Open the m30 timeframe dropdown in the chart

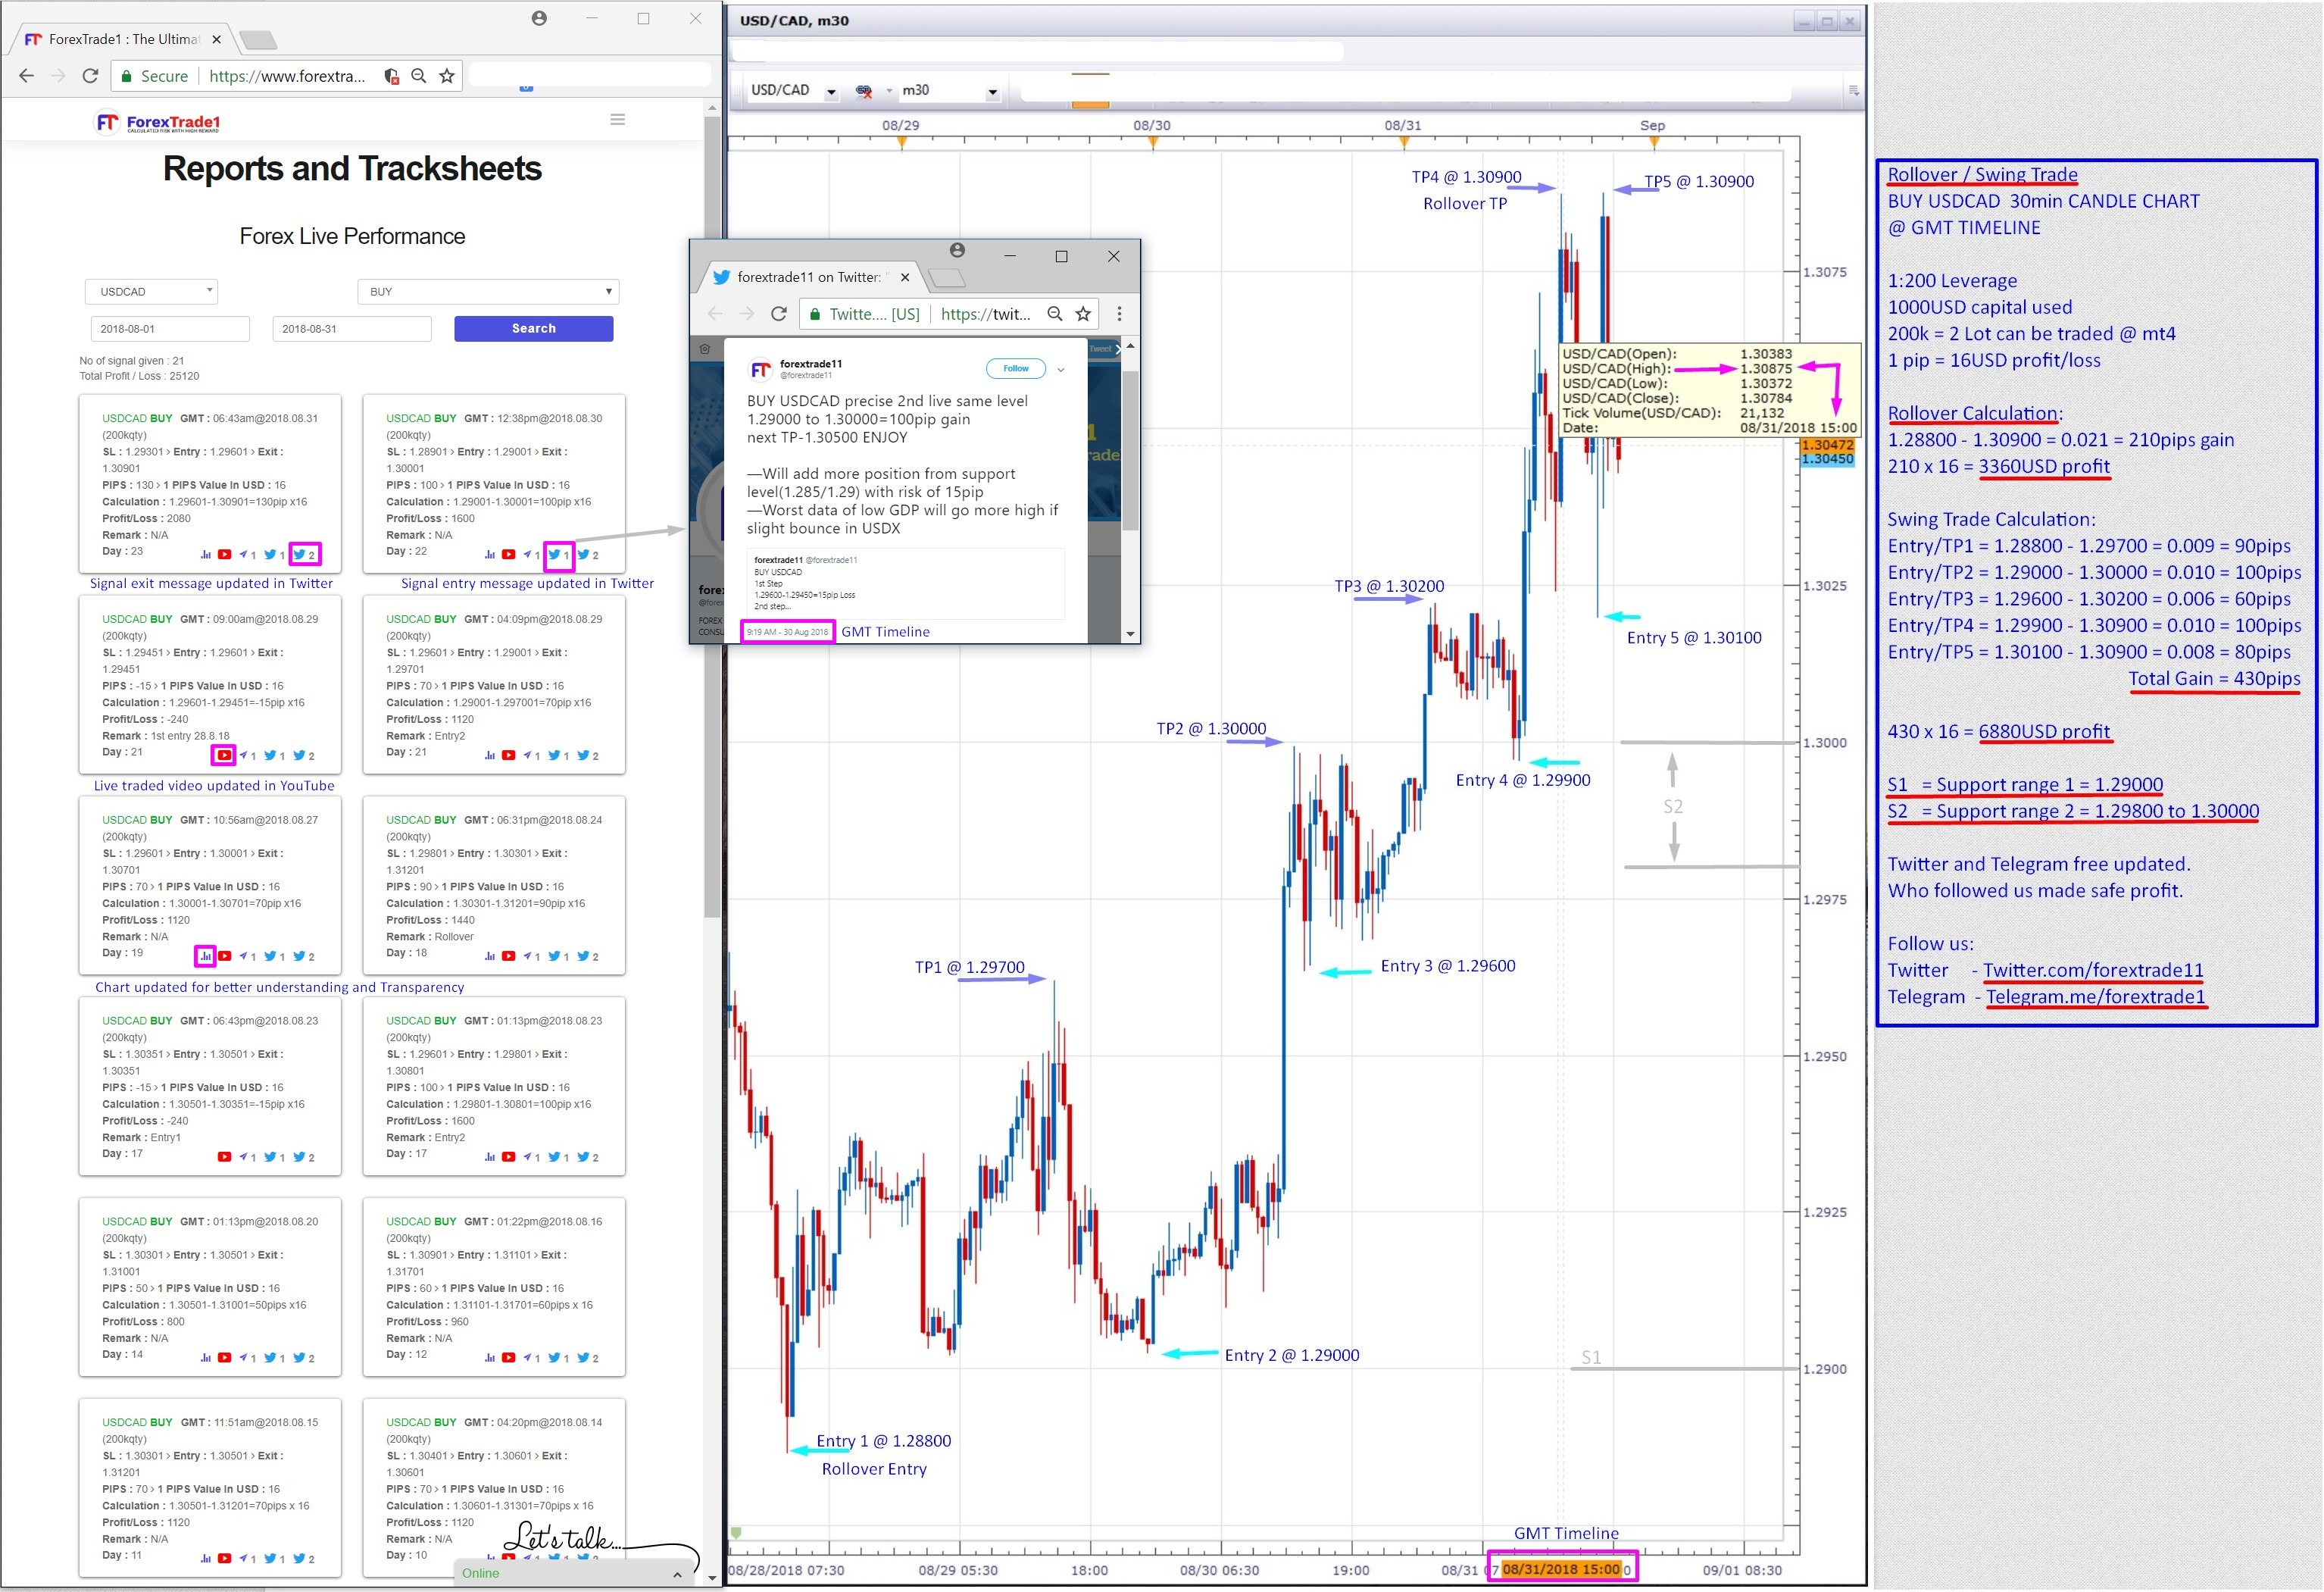[992, 92]
